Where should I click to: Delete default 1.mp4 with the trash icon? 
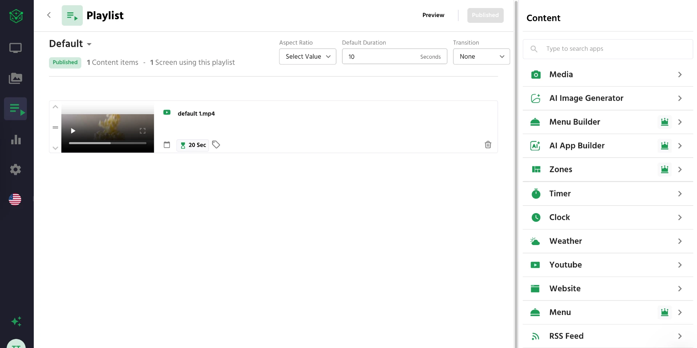coord(488,145)
